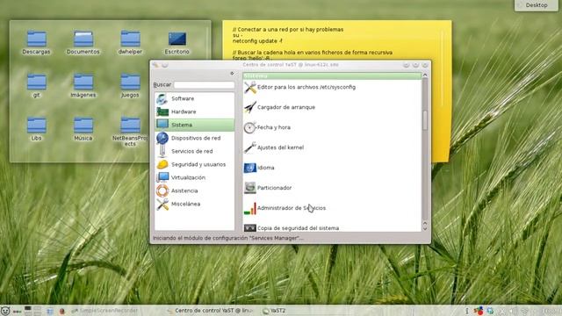Screen dimensions: 562x316
Task: Open the Música folder
Action: (83, 129)
